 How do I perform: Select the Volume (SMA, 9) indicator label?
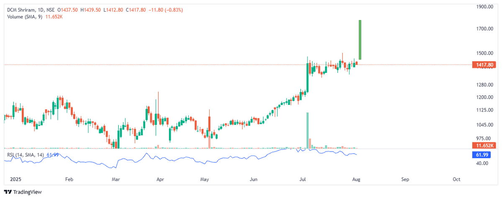click(25, 16)
